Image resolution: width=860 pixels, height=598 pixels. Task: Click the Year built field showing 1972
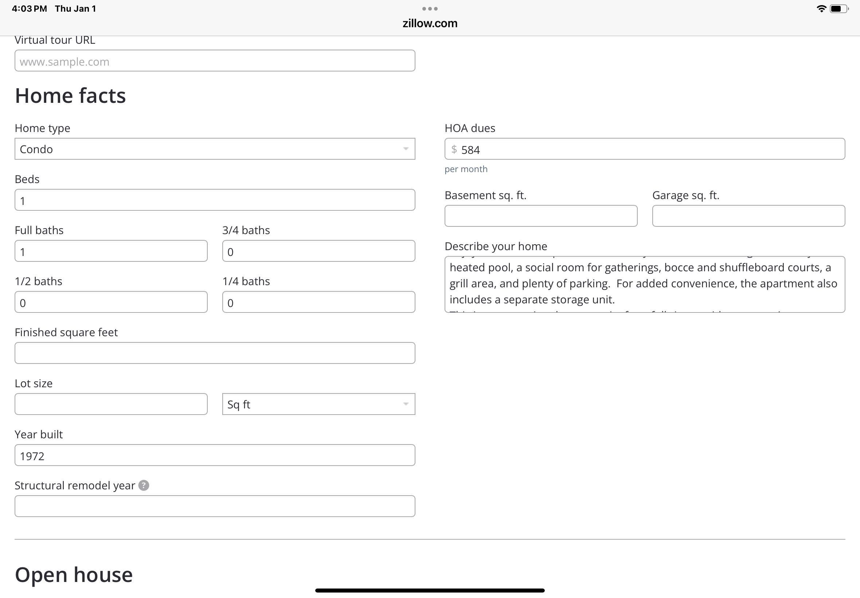(215, 455)
